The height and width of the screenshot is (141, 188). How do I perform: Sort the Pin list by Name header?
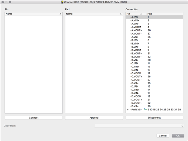[x=34, y=14]
